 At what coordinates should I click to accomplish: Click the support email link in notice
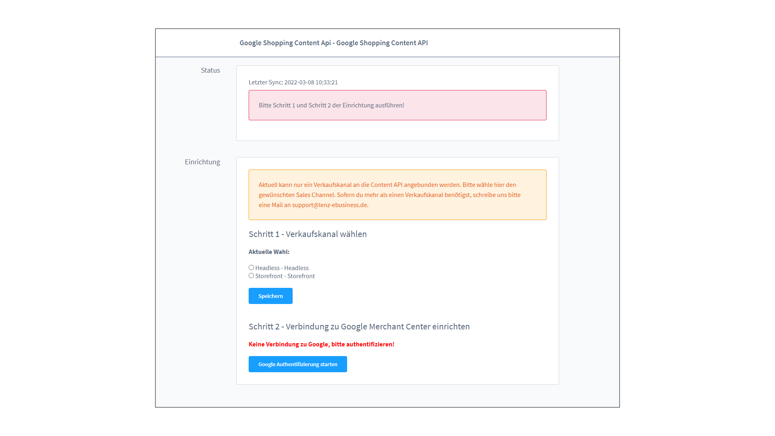[329, 205]
